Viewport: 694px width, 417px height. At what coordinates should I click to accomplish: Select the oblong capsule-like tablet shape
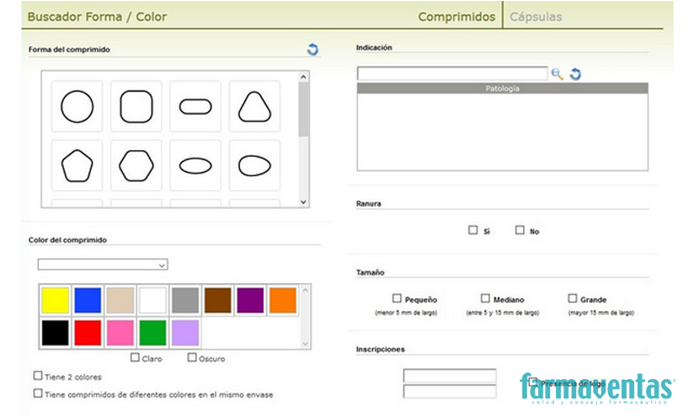[195, 106]
